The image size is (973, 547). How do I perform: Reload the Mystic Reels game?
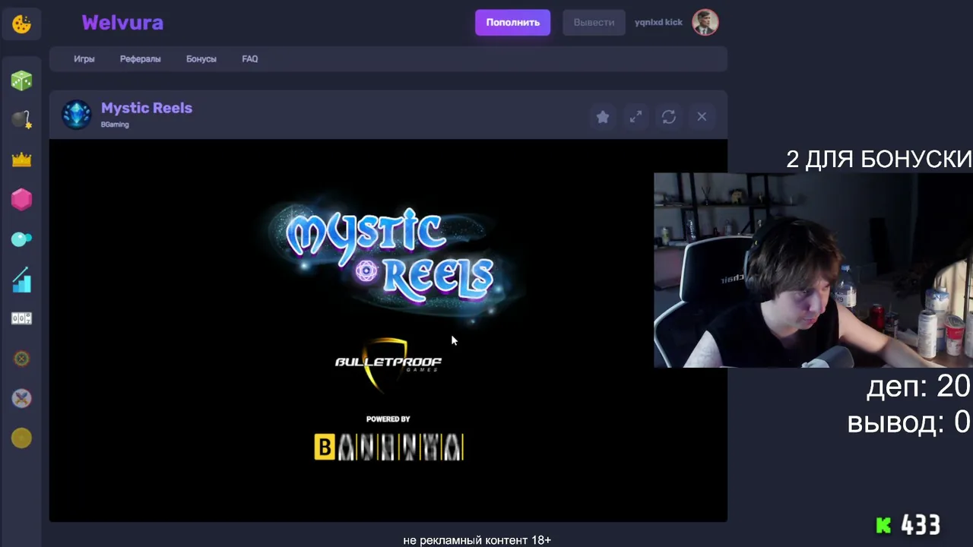click(x=669, y=116)
